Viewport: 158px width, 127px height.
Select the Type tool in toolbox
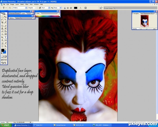[6, 37]
